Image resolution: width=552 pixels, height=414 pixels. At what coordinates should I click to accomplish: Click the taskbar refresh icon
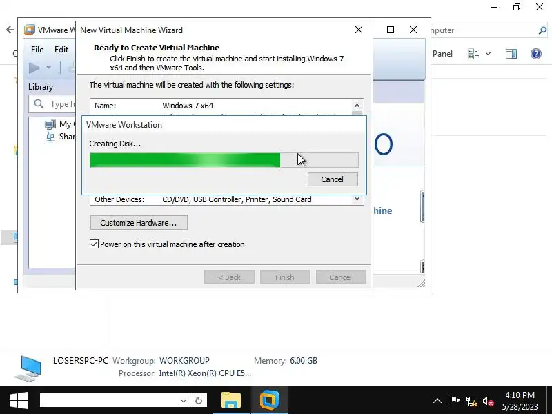point(199,401)
